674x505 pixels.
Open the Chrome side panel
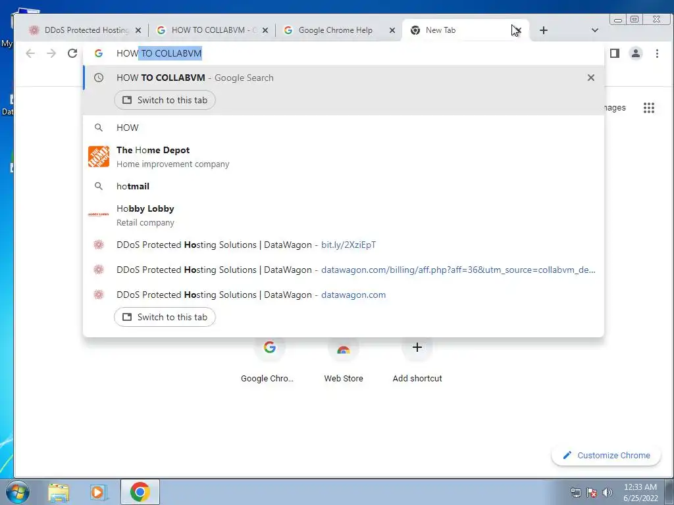click(x=615, y=53)
